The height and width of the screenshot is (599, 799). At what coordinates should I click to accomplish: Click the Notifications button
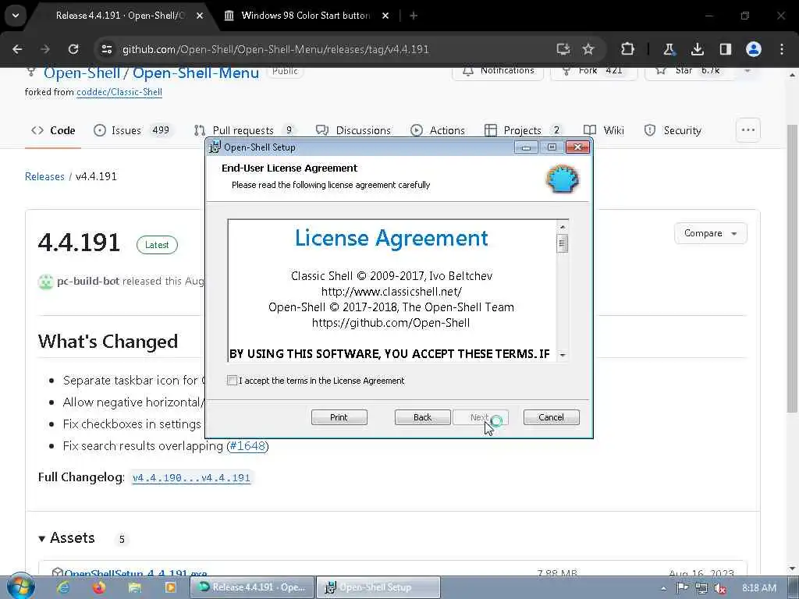pyautogui.click(x=498, y=71)
